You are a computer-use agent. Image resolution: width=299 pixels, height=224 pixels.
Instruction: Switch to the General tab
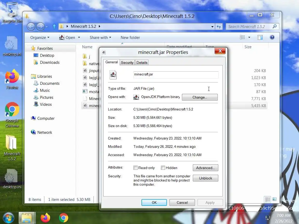pyautogui.click(x=112, y=62)
